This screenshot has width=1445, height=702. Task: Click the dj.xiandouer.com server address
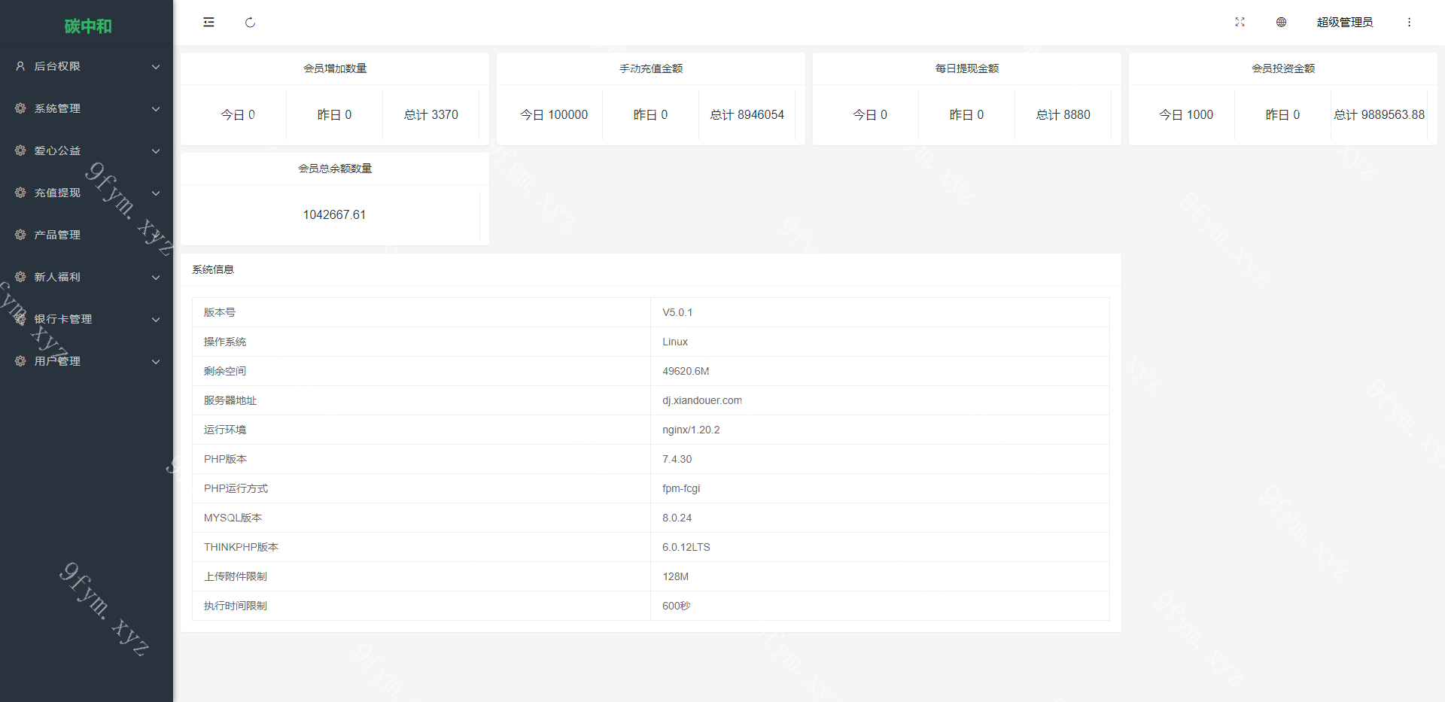(702, 400)
